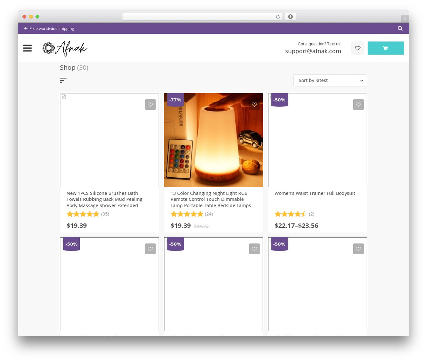The height and width of the screenshot is (362, 427).
Task: Click the -77% discount badge
Action: point(175,100)
